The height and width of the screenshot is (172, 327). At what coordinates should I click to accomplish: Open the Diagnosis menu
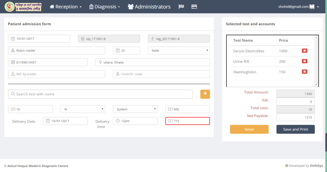click(105, 7)
